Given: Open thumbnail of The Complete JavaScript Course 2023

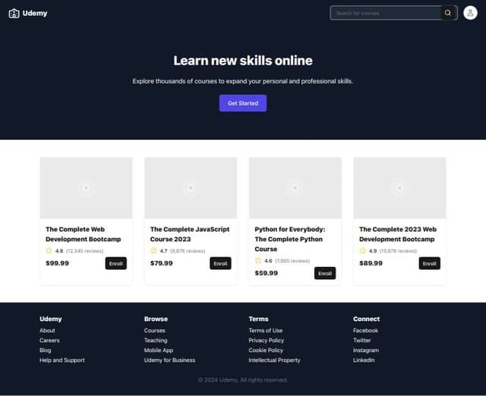Looking at the screenshot, I should [x=191, y=187].
